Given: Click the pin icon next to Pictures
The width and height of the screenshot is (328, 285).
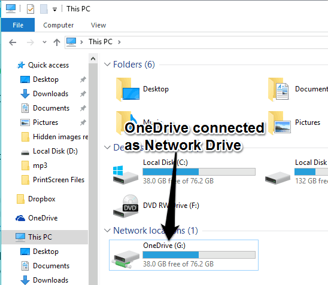Looking at the screenshot, I should click(83, 122).
